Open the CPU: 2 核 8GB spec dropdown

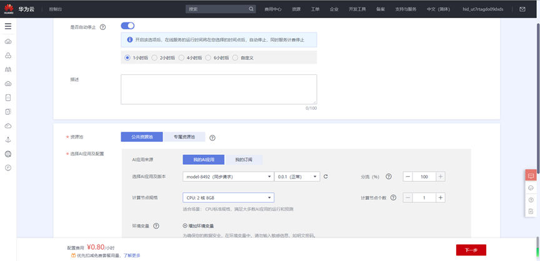coord(228,198)
